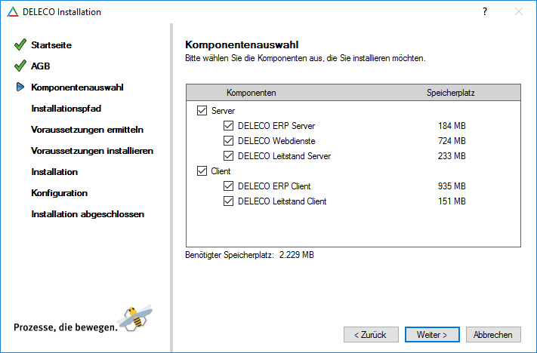Click the DELECO ERP Server label
This screenshot has width=537, height=353.
276,126
